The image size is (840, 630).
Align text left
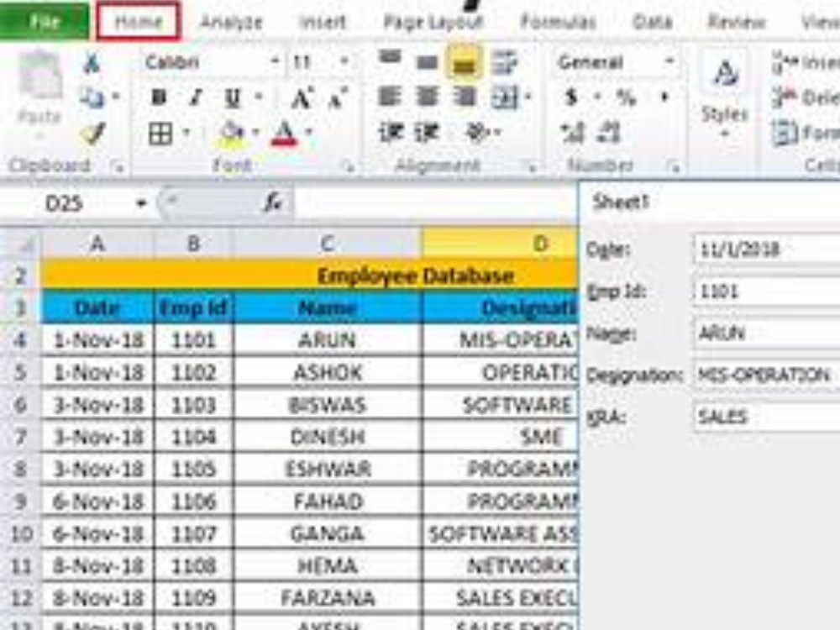coord(390,97)
